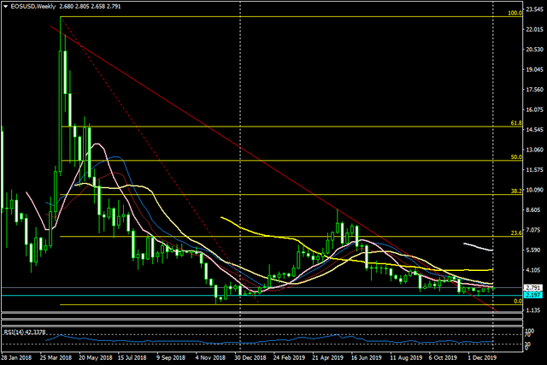This screenshot has height=365, width=547.
Task: Click the RSI 70 level label
Action: click(x=528, y=335)
